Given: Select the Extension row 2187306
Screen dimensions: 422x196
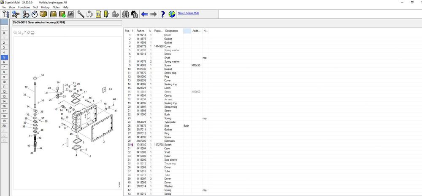Looking at the screenshot, I should click(166, 141).
